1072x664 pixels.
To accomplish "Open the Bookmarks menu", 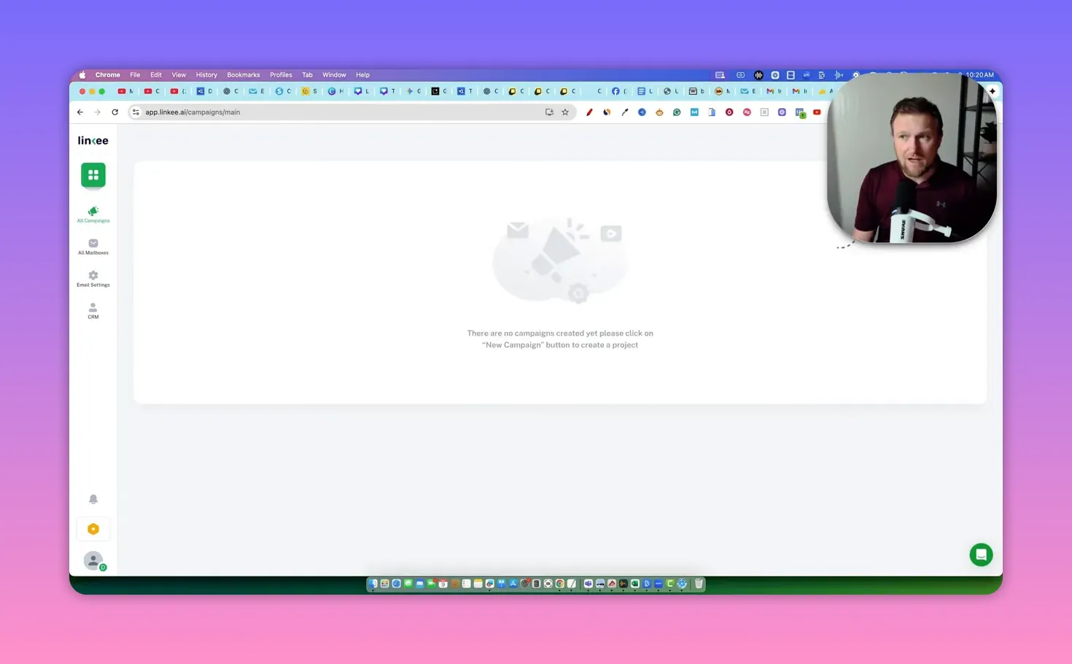I will pos(243,75).
